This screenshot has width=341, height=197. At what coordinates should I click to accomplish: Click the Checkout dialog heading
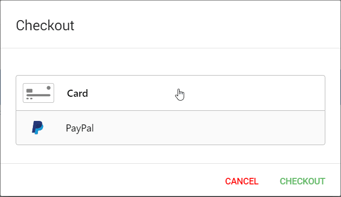(x=45, y=25)
